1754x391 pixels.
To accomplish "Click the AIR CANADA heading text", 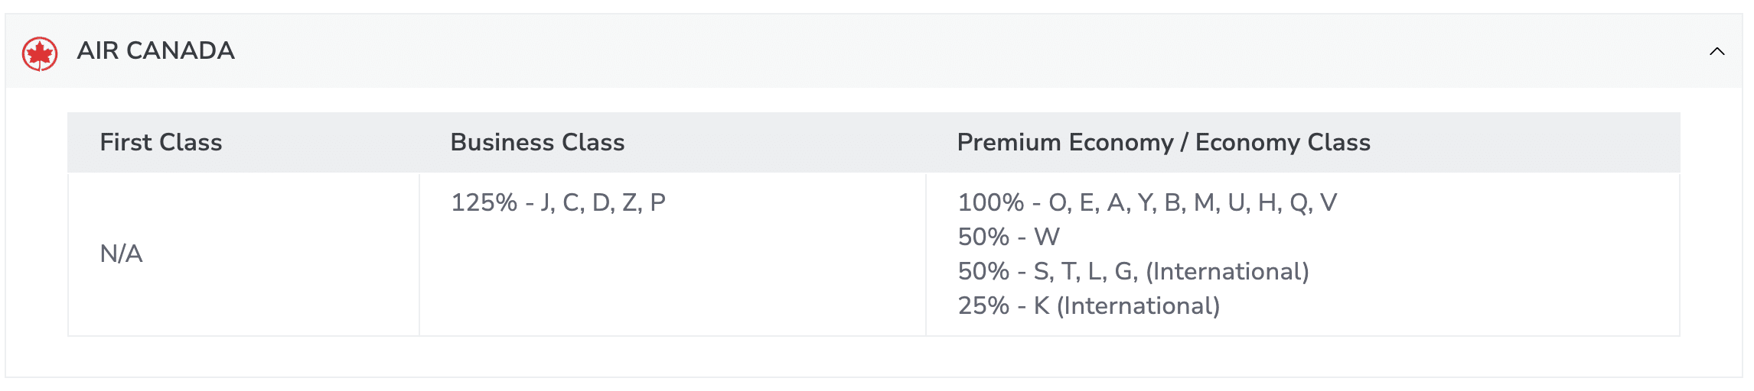I will 155,50.
